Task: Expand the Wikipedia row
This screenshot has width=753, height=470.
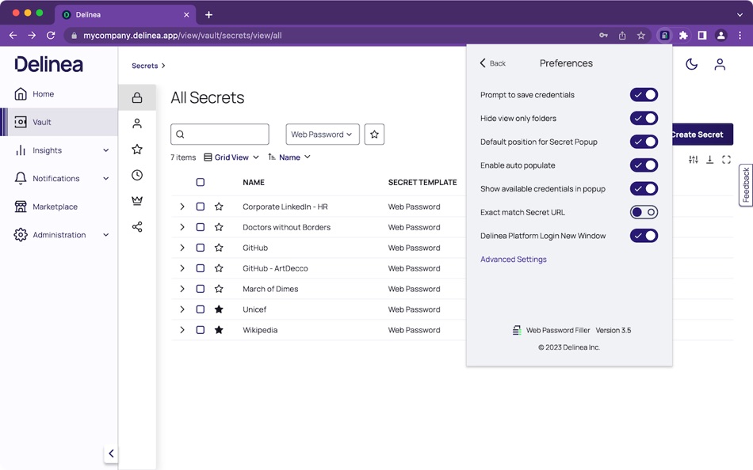Action: [x=182, y=330]
